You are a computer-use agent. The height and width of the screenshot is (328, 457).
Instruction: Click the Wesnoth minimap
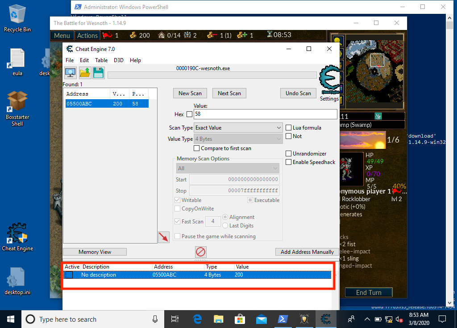coord(375,71)
